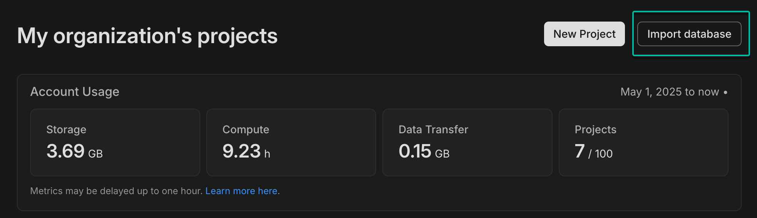Click the GB unit under Data Transfer
This screenshot has height=218, width=757.
click(442, 154)
